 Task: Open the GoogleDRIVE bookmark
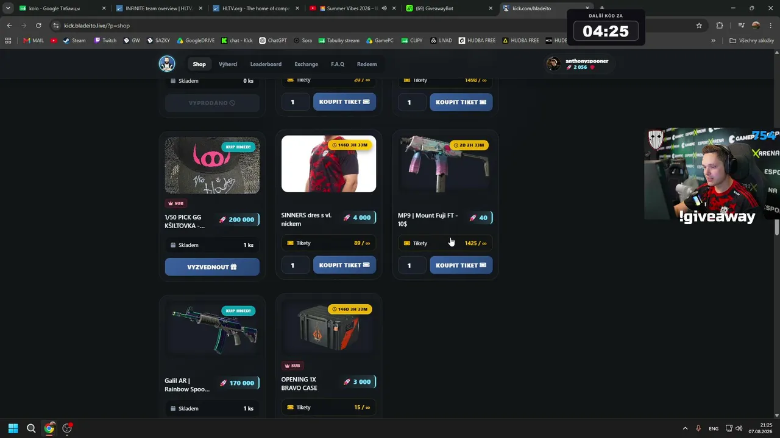tap(196, 41)
